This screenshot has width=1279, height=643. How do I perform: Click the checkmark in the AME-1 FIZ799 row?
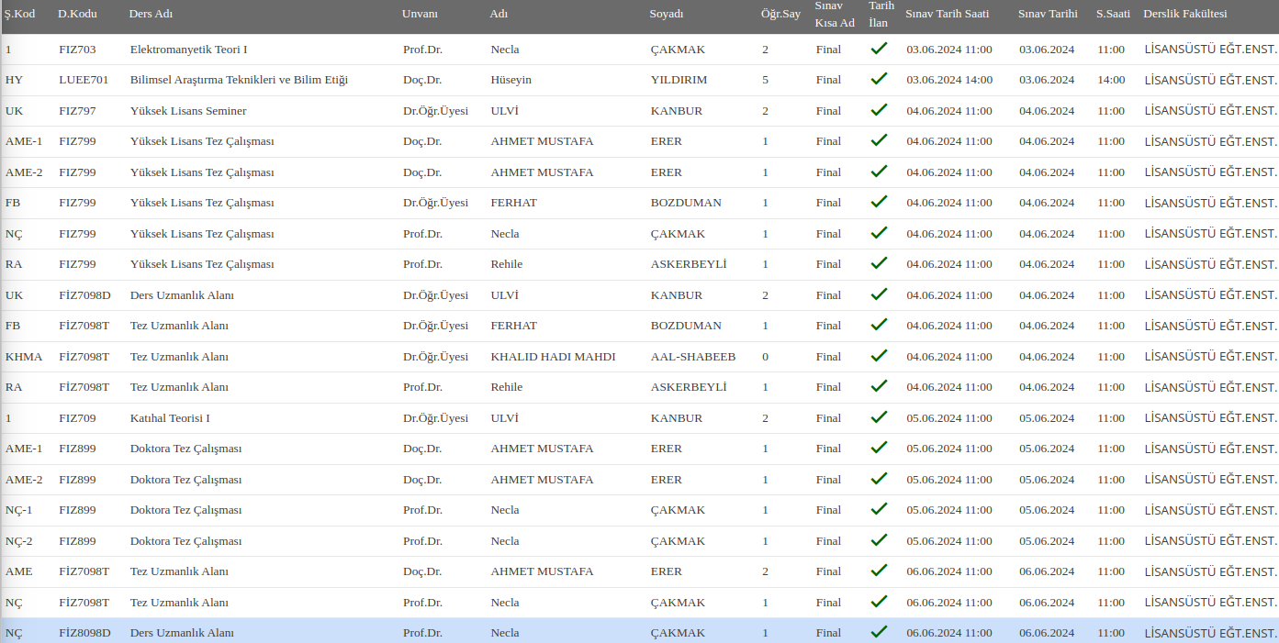tap(879, 140)
